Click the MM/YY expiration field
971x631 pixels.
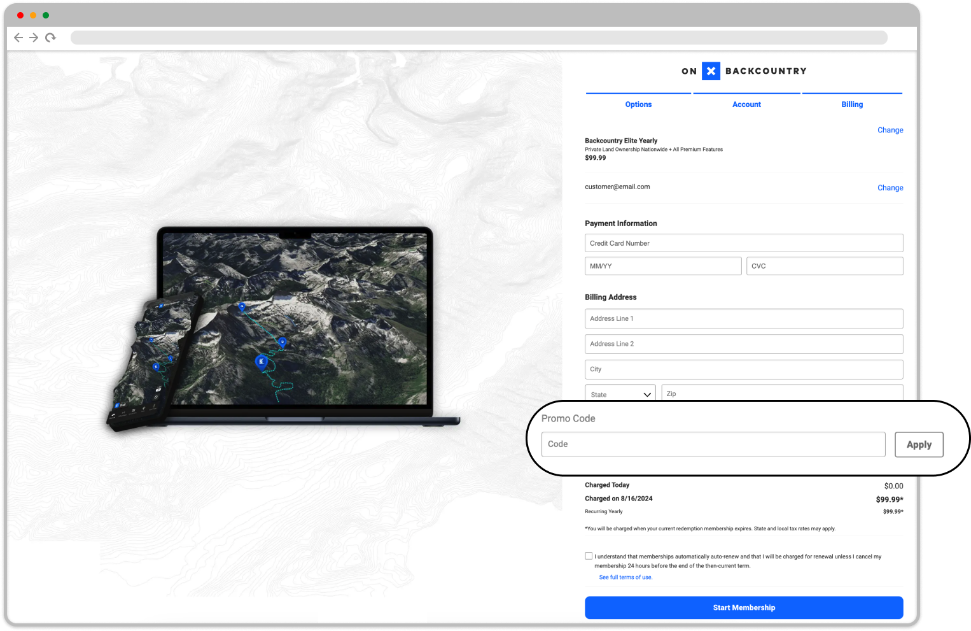click(x=663, y=266)
